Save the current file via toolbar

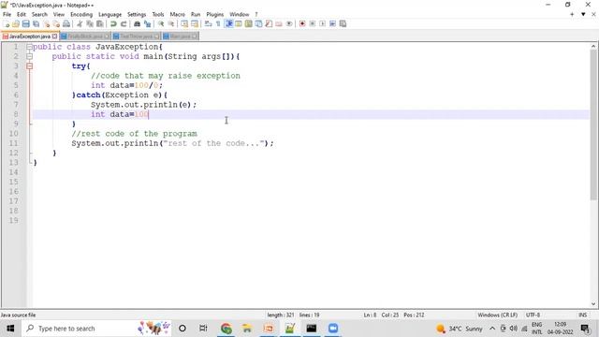(26, 23)
